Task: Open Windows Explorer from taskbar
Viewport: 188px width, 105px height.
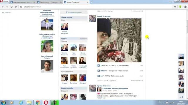Action: (29, 102)
